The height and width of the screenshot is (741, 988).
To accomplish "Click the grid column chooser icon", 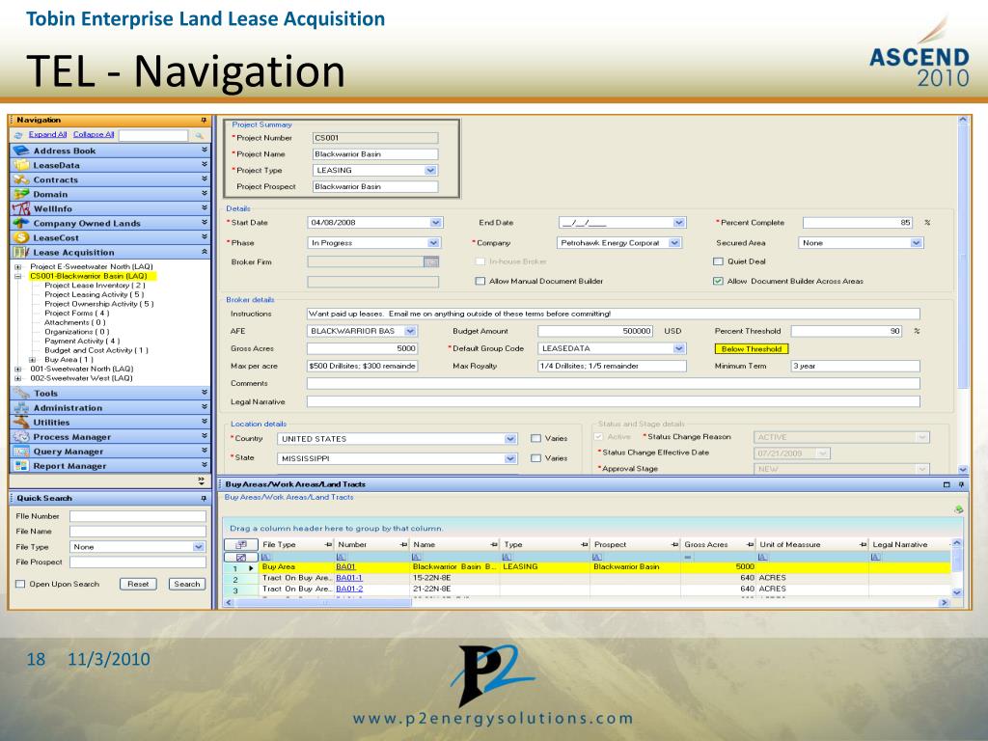I will [x=240, y=544].
